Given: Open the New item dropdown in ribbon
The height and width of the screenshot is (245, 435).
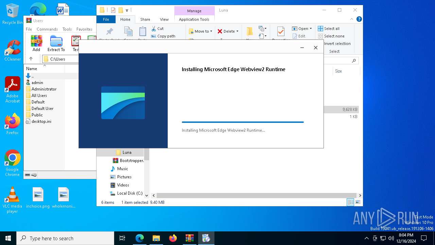Looking at the screenshot, I should (x=262, y=29).
